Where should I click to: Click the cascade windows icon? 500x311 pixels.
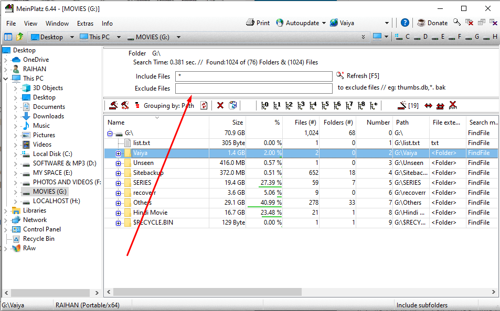[481, 23]
